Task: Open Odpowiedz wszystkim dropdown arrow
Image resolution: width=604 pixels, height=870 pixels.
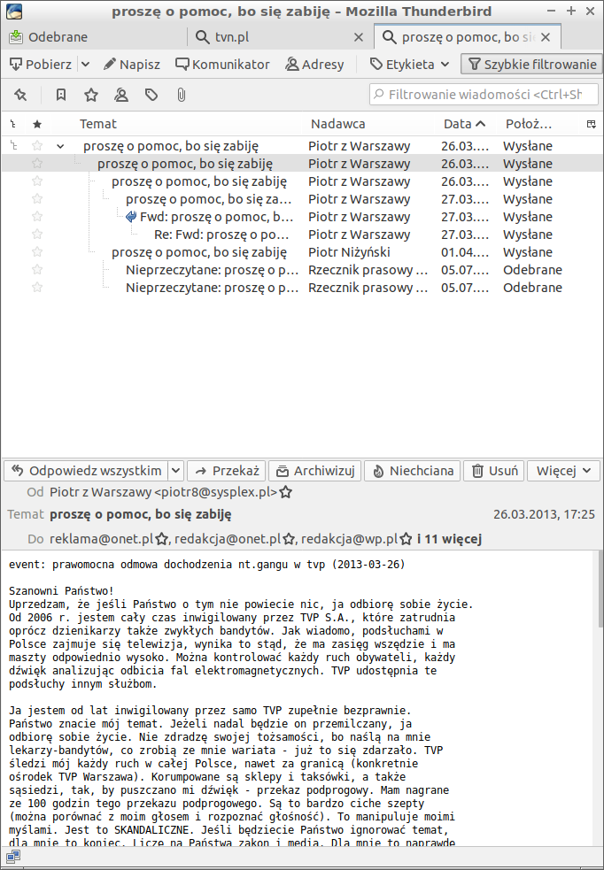Action: 175,471
